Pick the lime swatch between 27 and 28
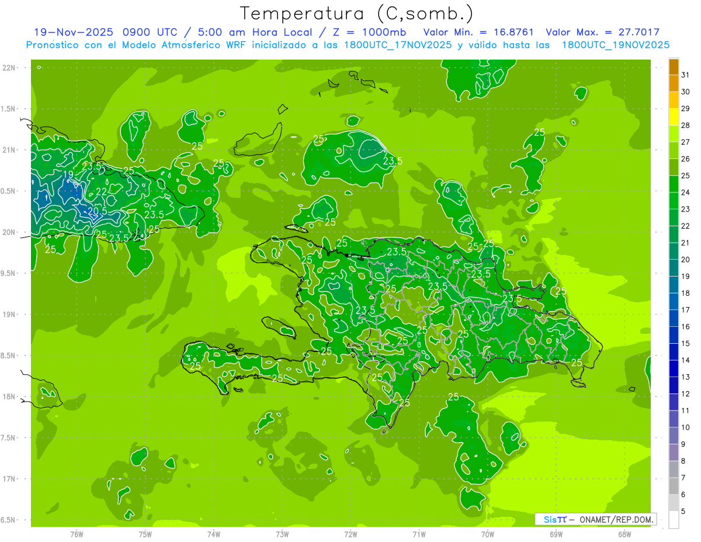This screenshot has width=701, height=542. point(674,134)
